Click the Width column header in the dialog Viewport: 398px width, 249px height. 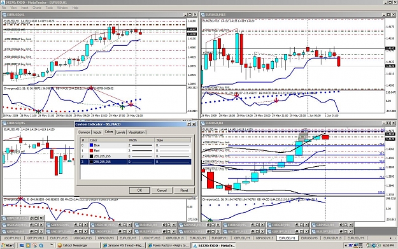point(141,140)
